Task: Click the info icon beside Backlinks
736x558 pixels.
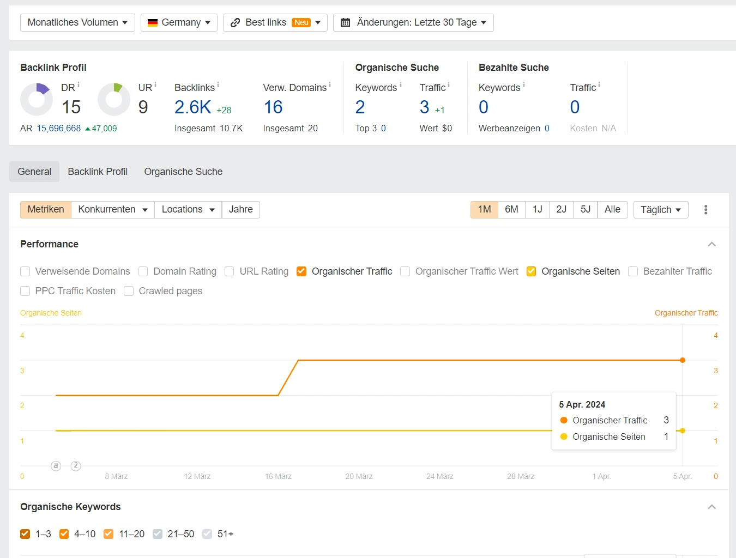Action: [218, 85]
